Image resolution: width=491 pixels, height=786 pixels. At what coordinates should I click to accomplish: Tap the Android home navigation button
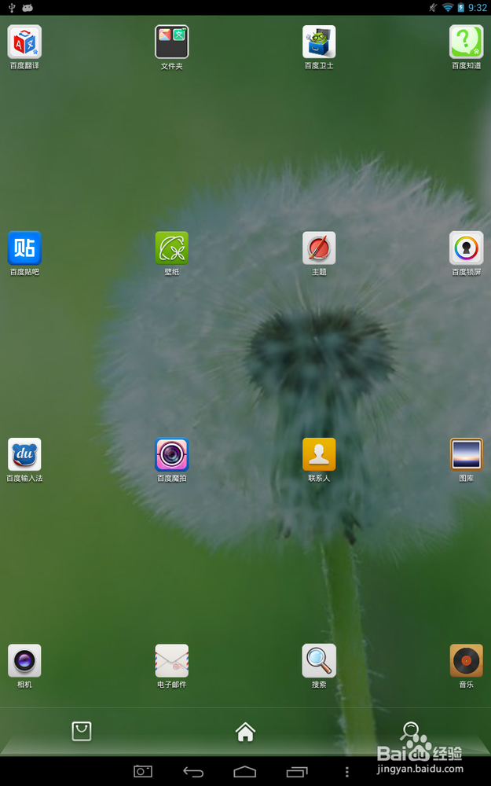tap(245, 772)
